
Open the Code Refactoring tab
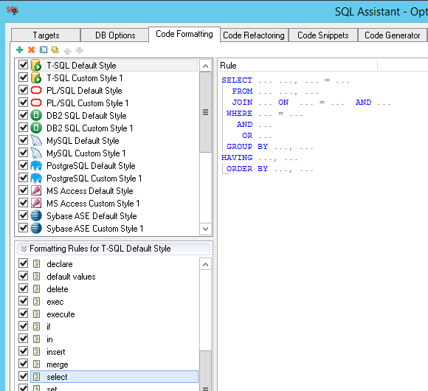[x=254, y=35]
